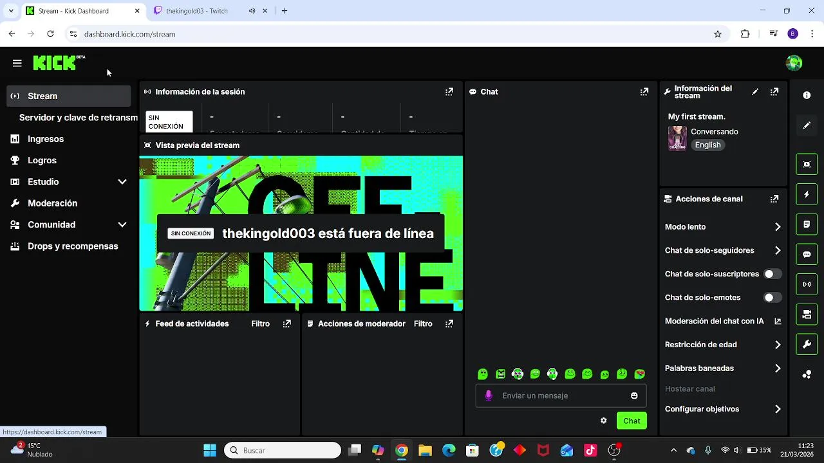The width and height of the screenshot is (824, 463).
Task: Click the green Chat send button
Action: tap(632, 421)
